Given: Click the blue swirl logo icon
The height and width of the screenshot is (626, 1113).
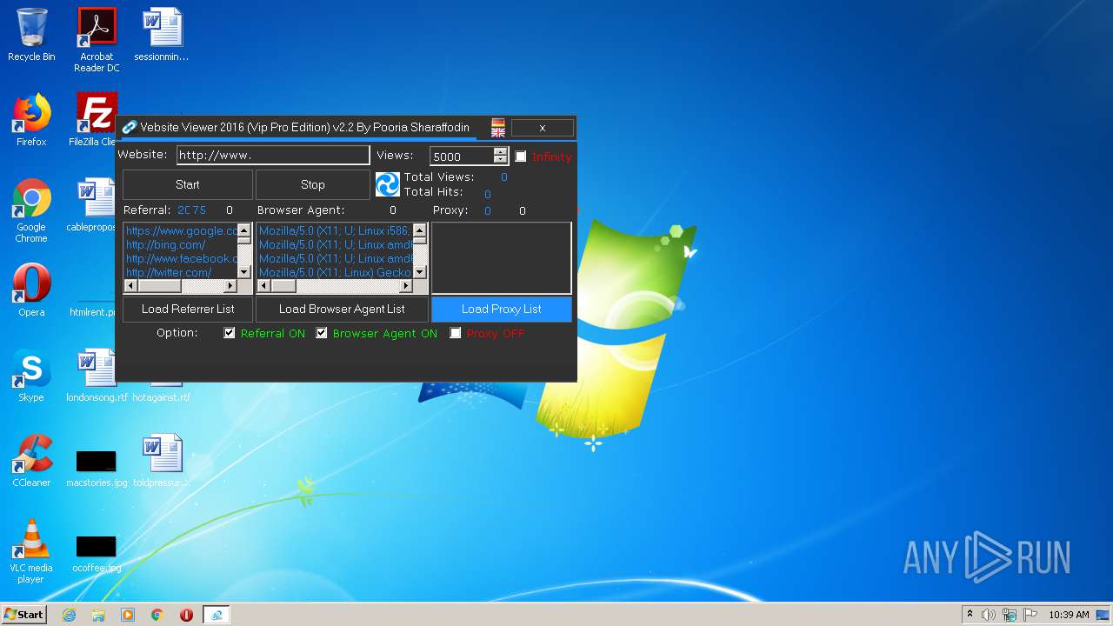Looking at the screenshot, I should click(x=387, y=184).
